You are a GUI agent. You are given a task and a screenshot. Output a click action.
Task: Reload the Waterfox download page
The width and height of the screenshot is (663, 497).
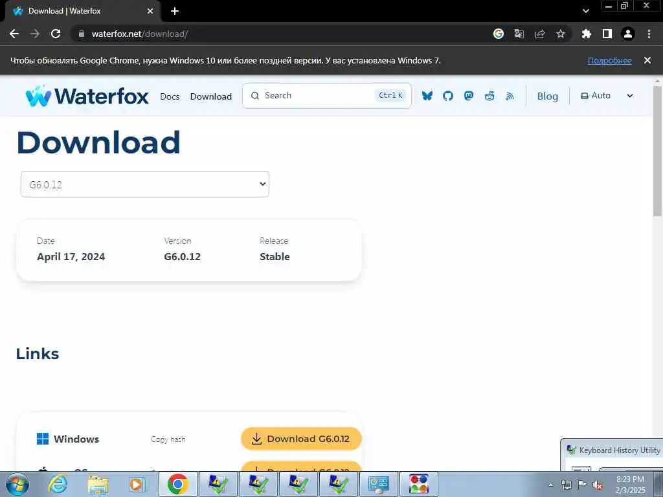click(56, 34)
